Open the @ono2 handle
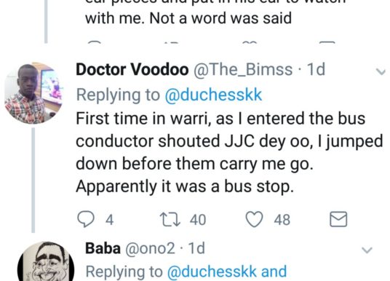 [x=150, y=248]
